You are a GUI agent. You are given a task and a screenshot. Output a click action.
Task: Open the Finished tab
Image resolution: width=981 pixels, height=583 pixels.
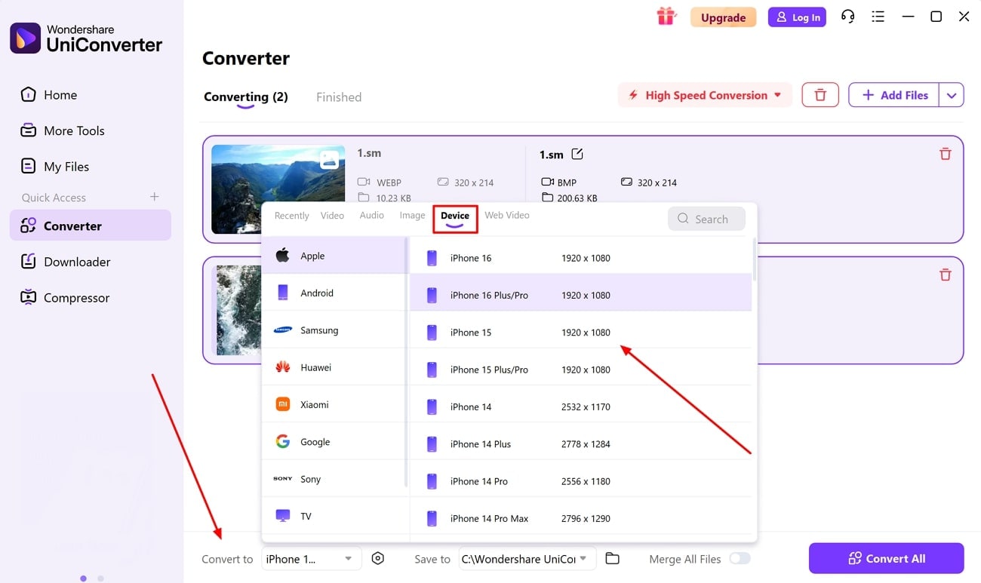(x=339, y=97)
